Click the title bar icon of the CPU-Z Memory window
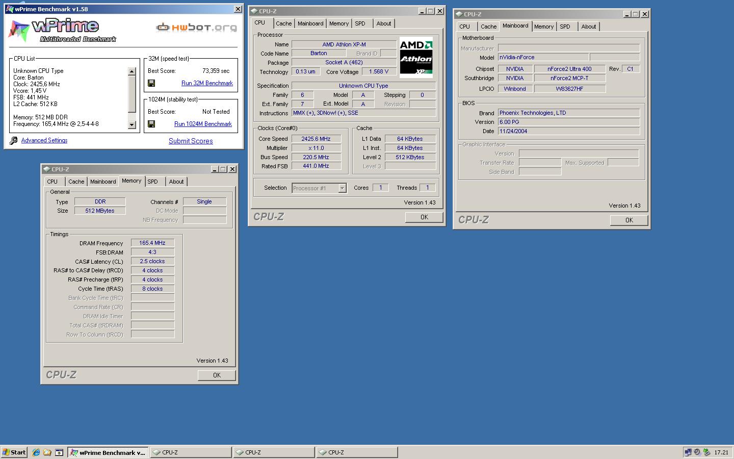This screenshot has width=734, height=459. point(46,169)
